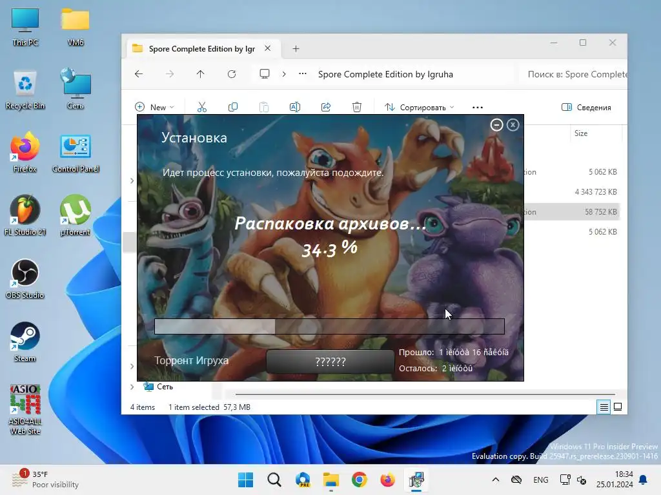
Task: Click the address bar path Spore Complete Edition by Igruha
Action: click(385, 75)
